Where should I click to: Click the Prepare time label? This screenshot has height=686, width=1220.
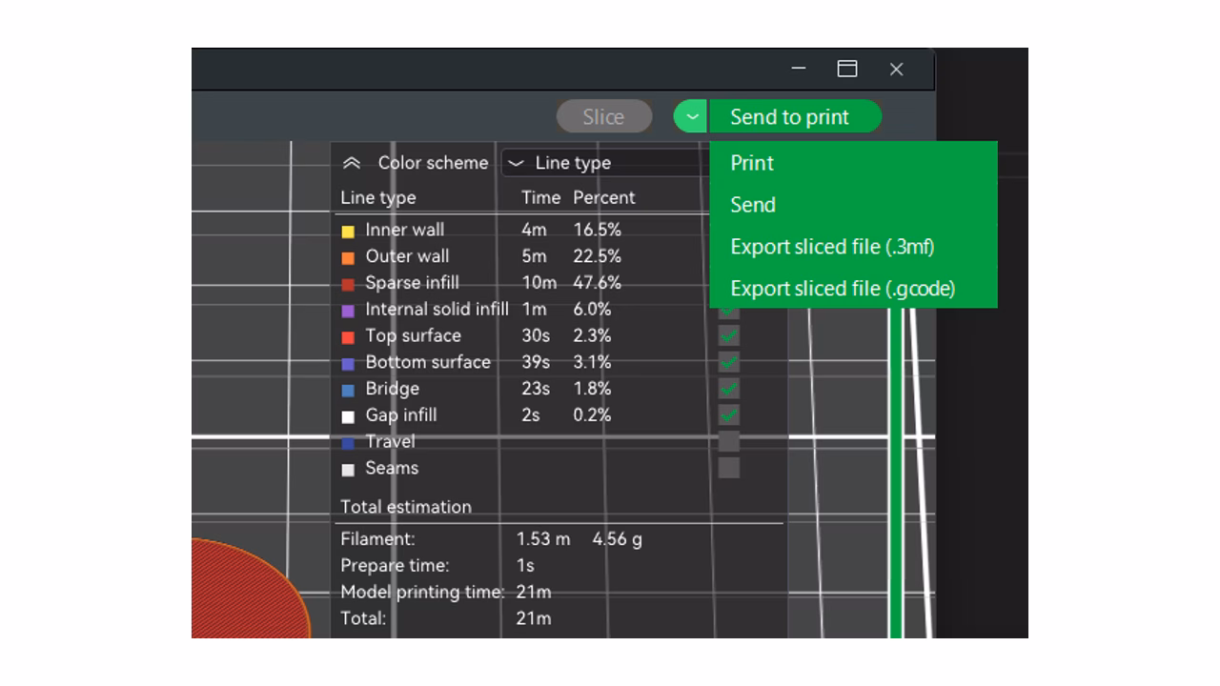(x=395, y=566)
